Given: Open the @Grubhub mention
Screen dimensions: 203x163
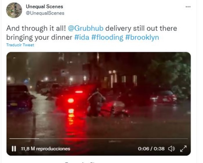Looking at the screenshot, I should 86,28.
